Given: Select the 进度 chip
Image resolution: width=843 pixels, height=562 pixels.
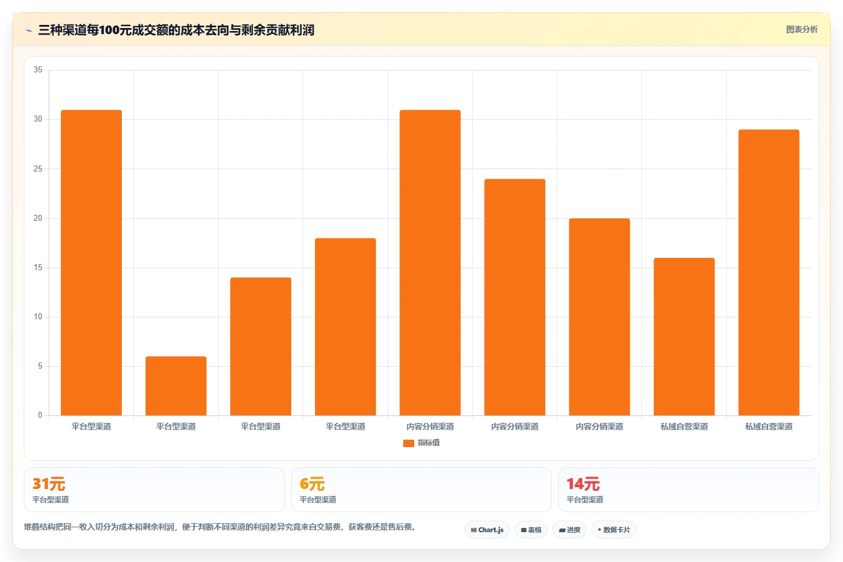Looking at the screenshot, I should point(570,530).
